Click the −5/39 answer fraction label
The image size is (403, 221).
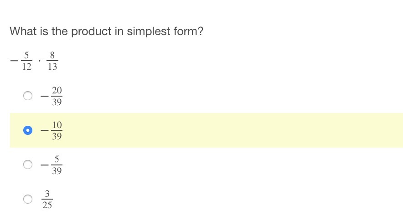point(52,164)
